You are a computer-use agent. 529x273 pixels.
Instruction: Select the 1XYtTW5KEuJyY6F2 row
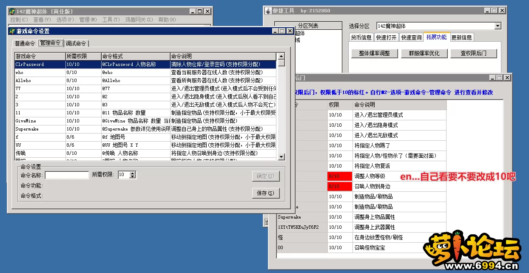click(x=361, y=227)
